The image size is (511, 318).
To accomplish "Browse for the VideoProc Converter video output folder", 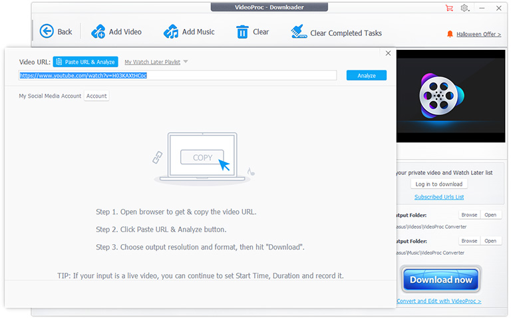I will tap(469, 215).
